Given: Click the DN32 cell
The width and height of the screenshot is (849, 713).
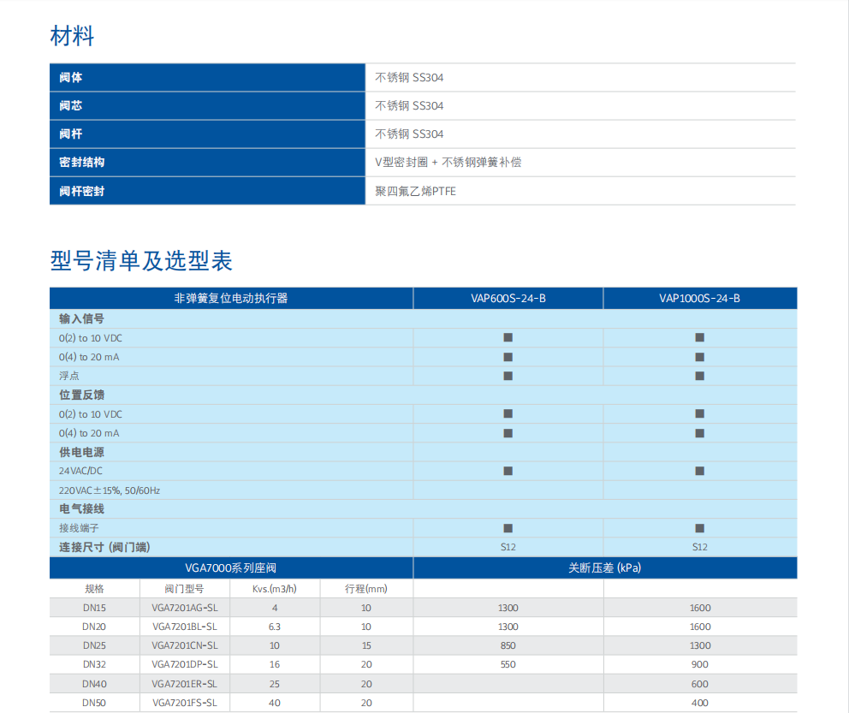Looking at the screenshot, I should click(x=94, y=664).
